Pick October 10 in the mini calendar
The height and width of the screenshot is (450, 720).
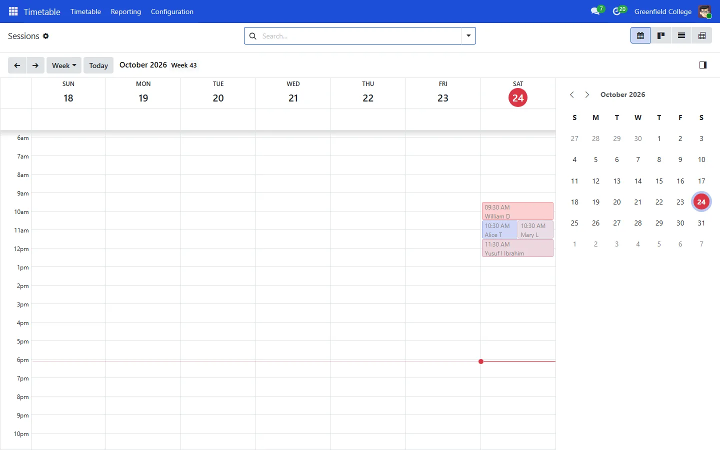tap(701, 159)
